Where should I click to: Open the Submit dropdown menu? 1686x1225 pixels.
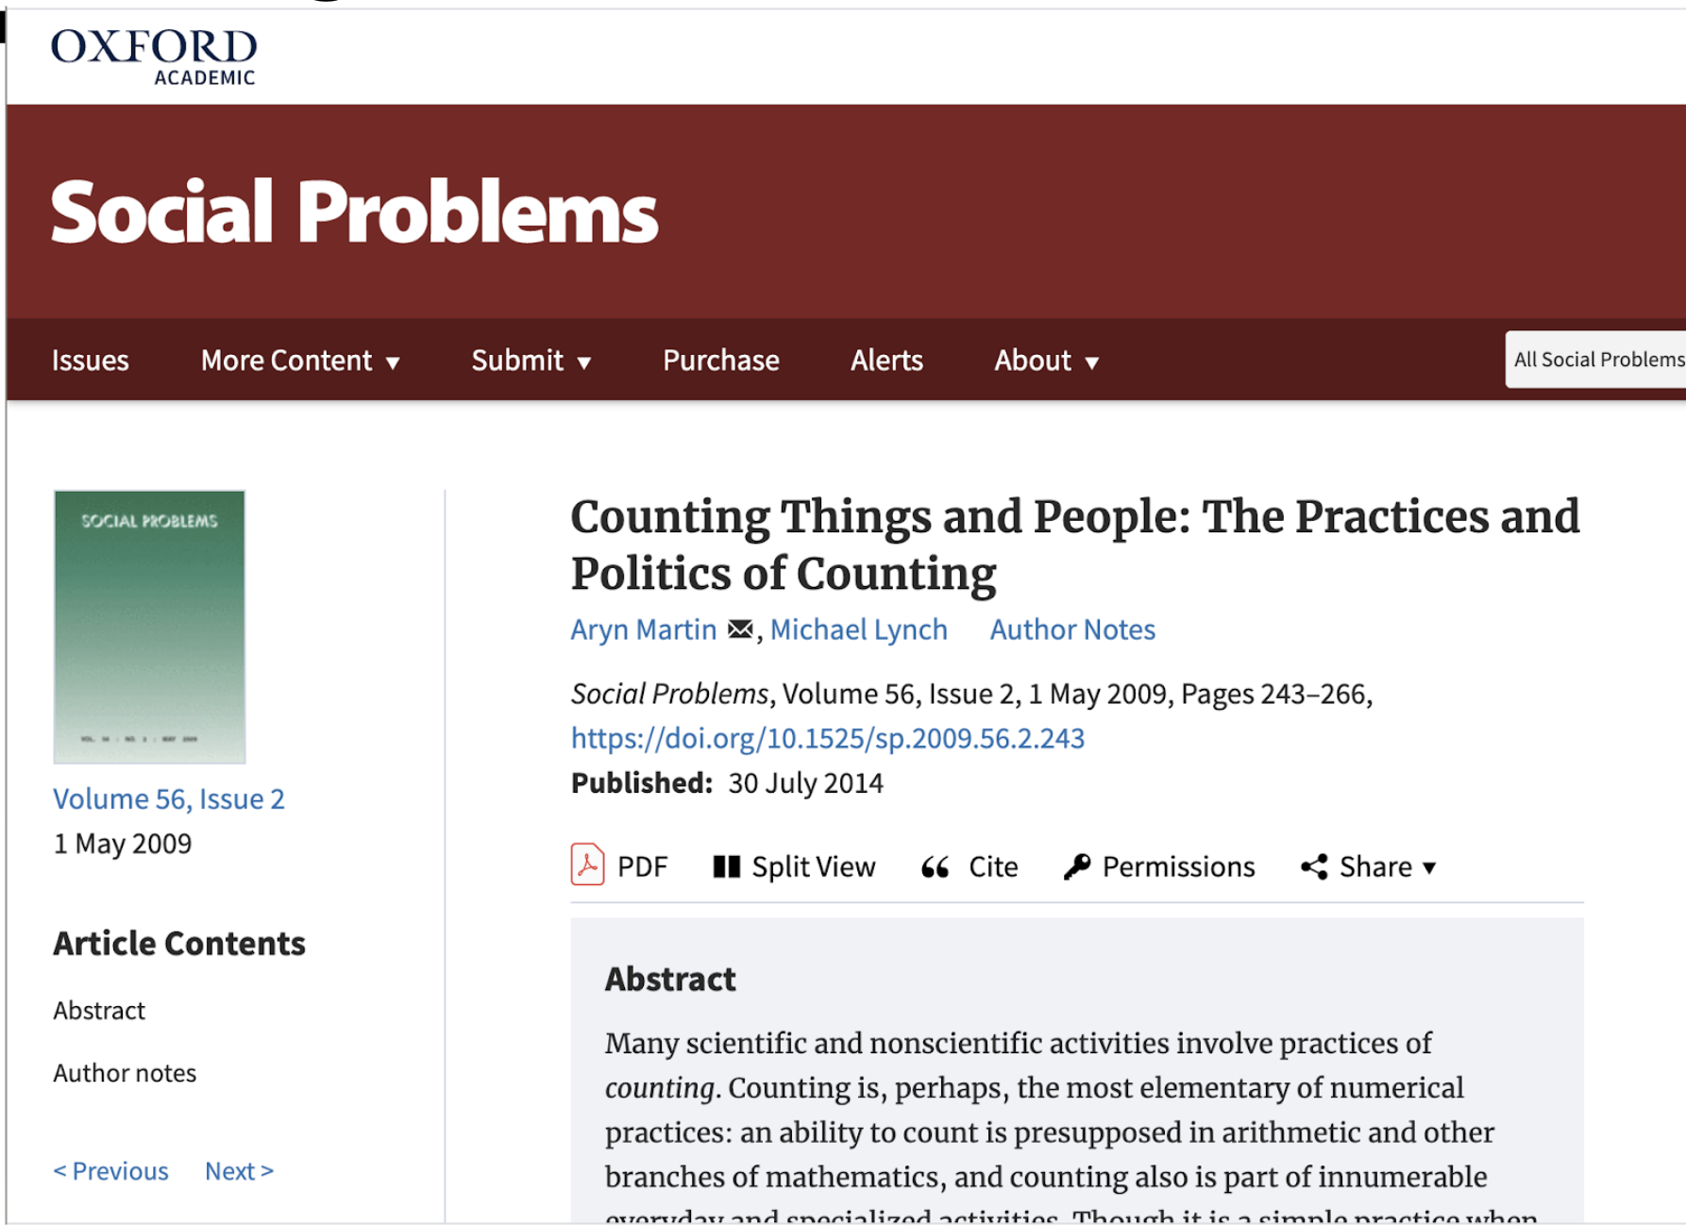[x=531, y=361]
